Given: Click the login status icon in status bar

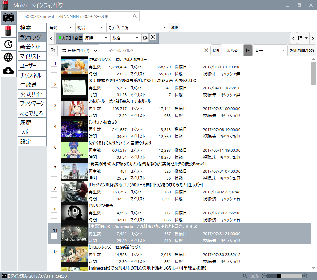Looking at the screenshot, I should (4, 276).
